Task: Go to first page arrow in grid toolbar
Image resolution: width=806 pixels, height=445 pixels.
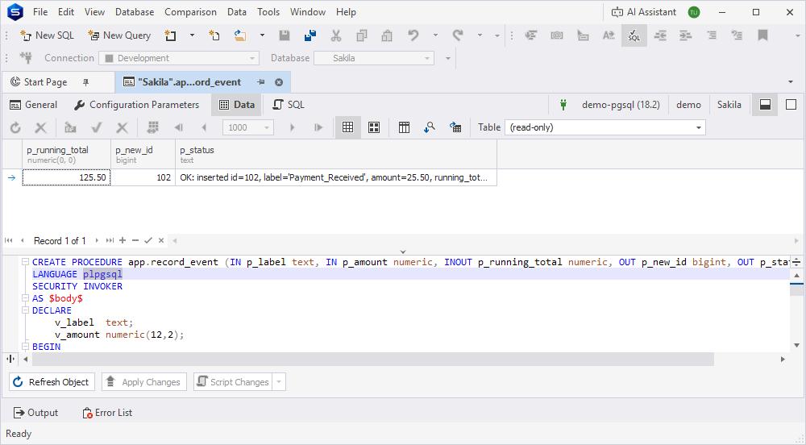Action: [x=178, y=127]
